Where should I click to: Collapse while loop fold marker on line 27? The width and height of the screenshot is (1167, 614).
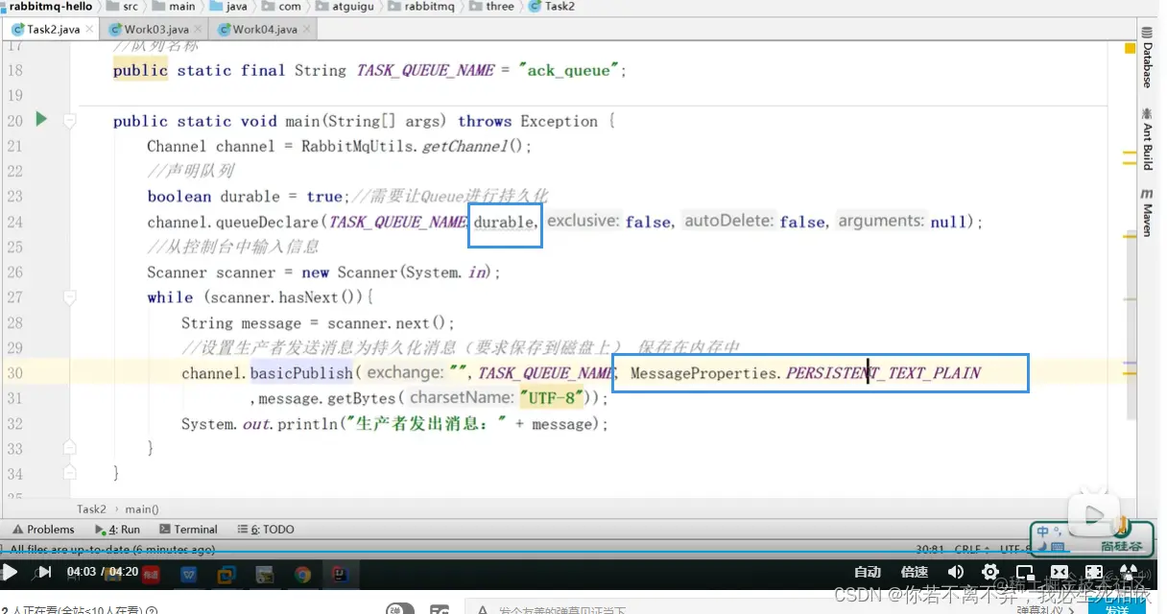69,297
